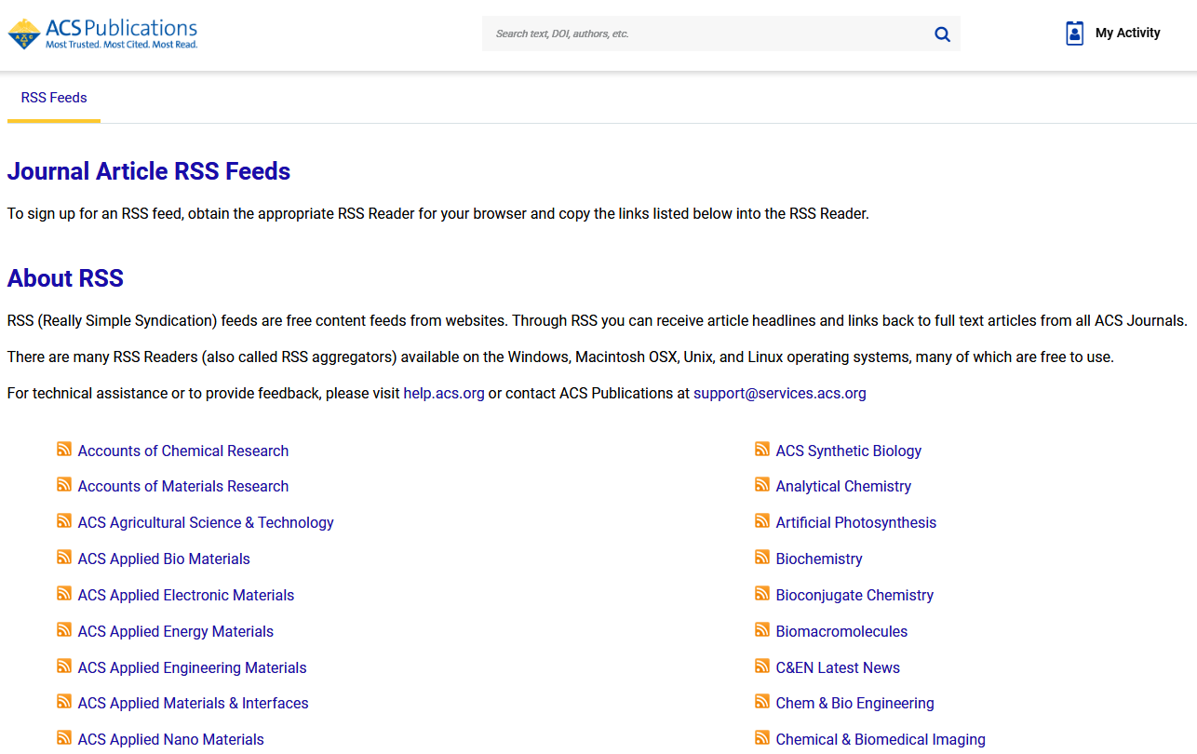Open ACS Applied Materials & Interfaces link
This screenshot has width=1197, height=754.
194,703
